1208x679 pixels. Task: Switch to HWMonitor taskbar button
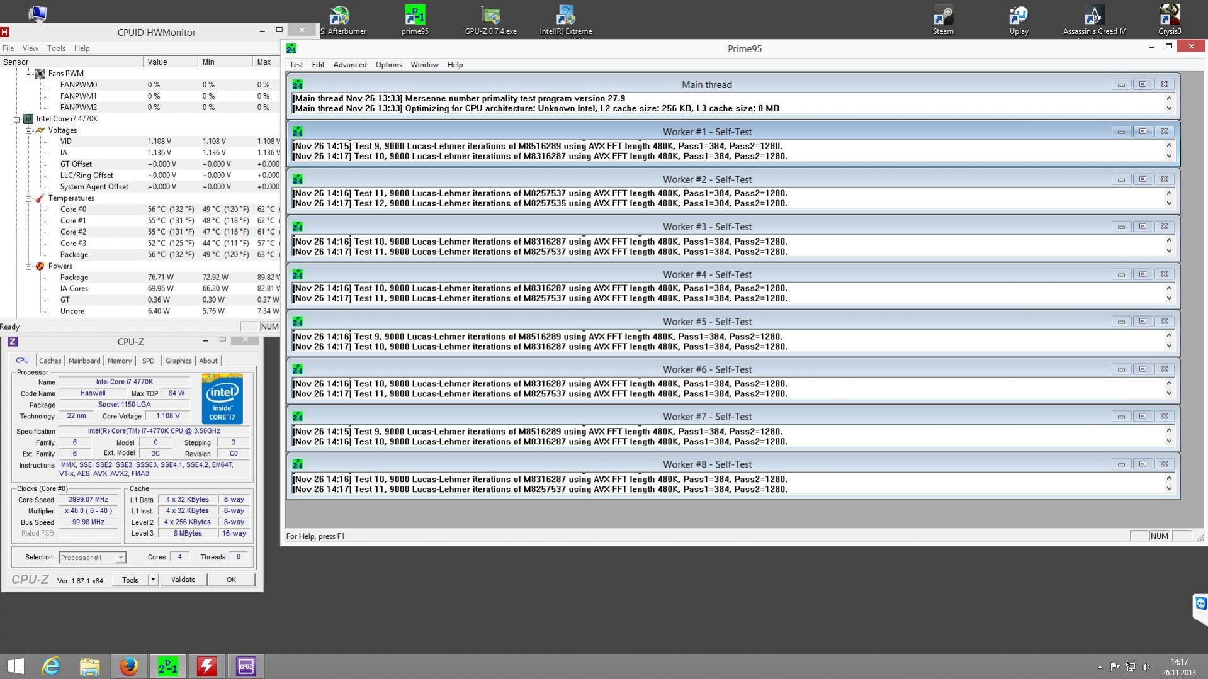206,666
